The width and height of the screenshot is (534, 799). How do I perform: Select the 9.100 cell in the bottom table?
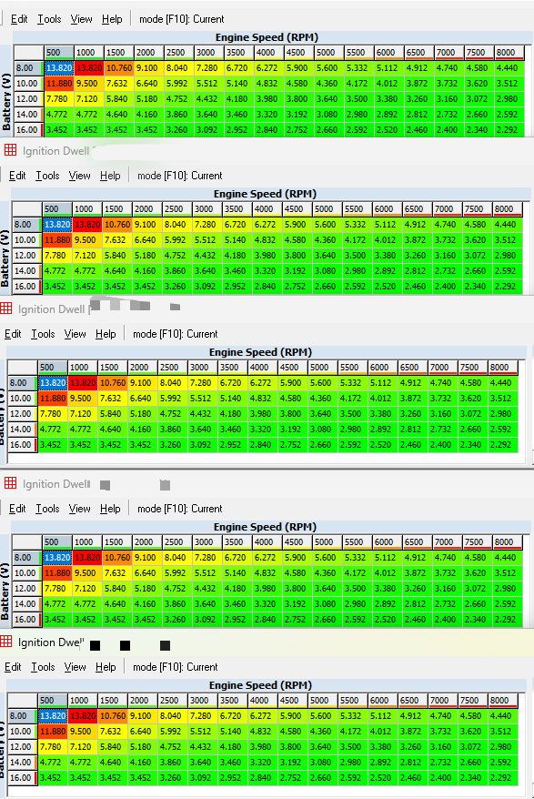click(x=142, y=716)
